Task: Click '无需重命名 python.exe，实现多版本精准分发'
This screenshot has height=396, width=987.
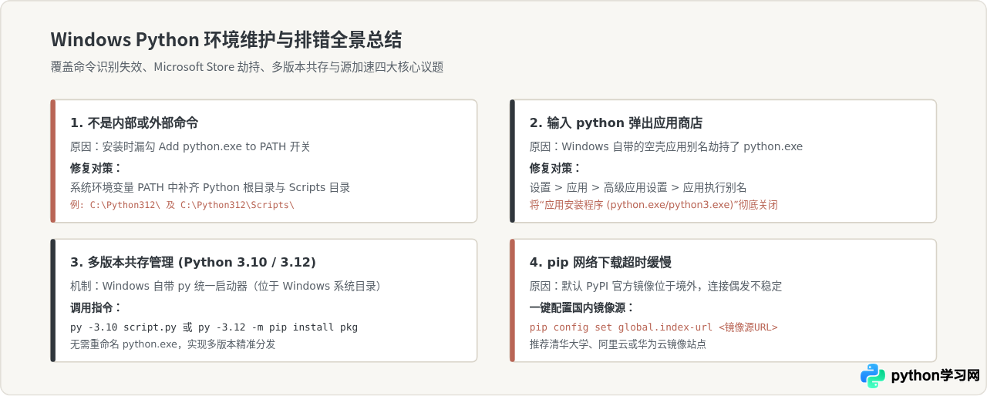Action: coord(173,344)
